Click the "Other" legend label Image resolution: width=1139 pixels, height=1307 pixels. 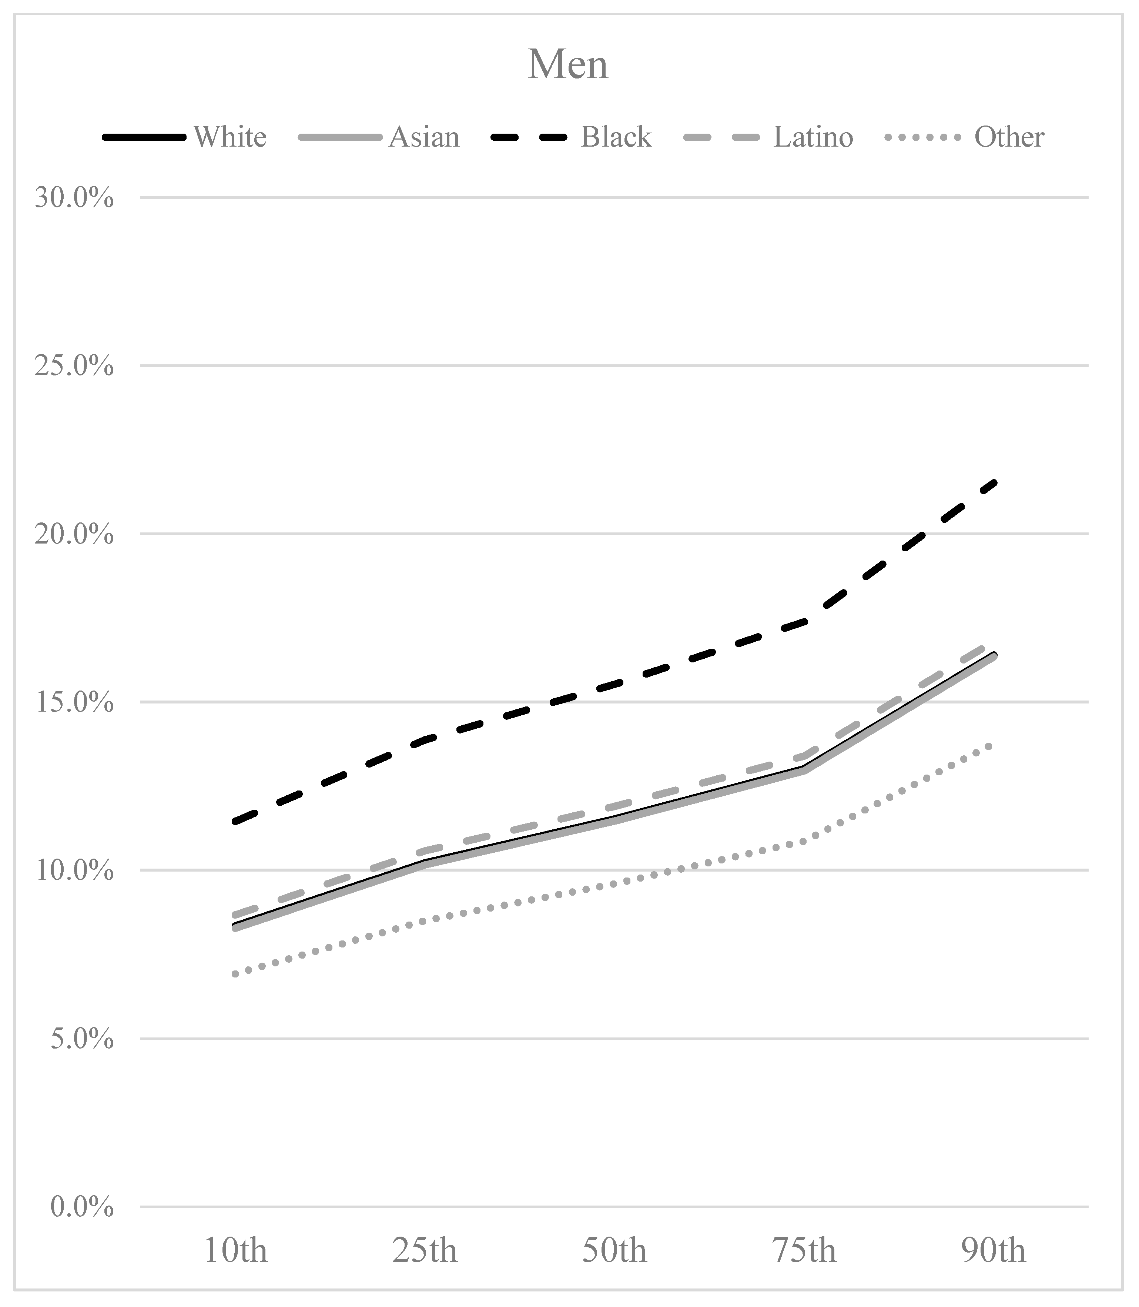tap(1009, 137)
